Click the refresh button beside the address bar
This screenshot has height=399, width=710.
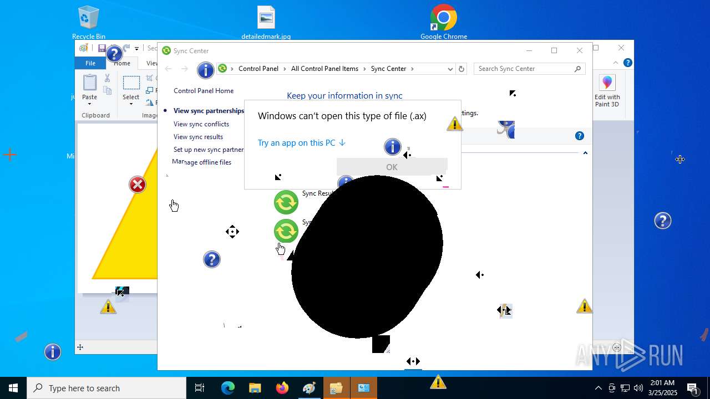(x=461, y=69)
